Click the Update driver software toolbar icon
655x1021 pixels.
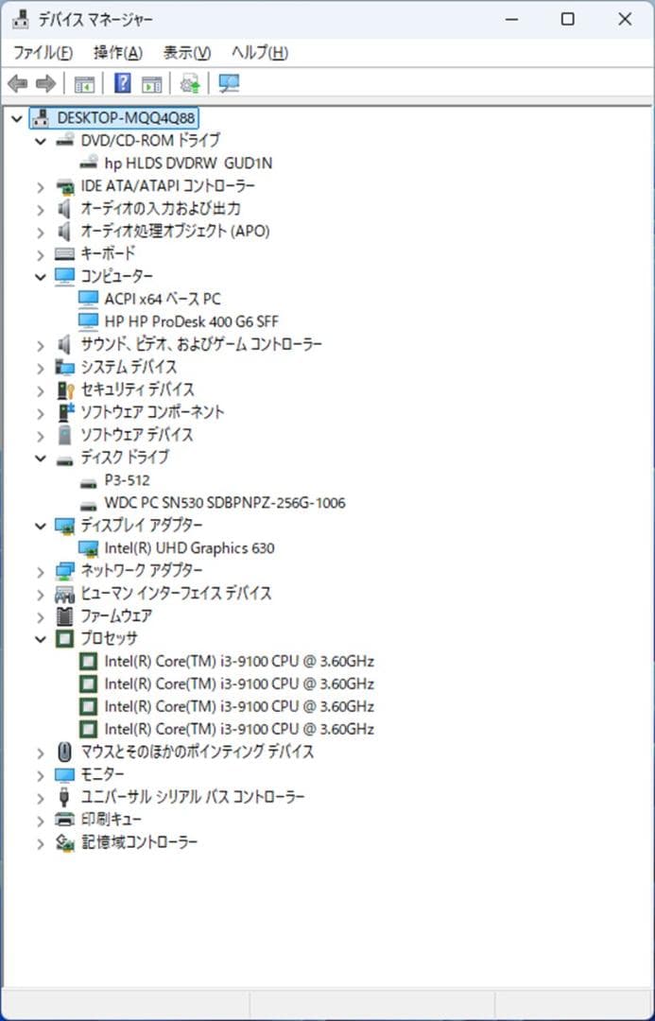(x=190, y=83)
